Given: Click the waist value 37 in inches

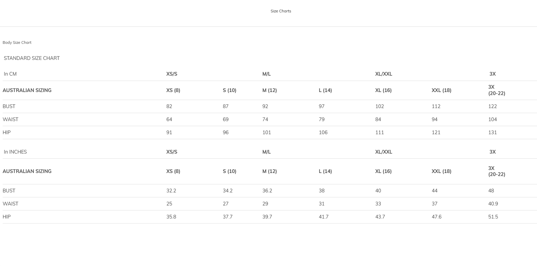Looking at the screenshot, I should pyautogui.click(x=434, y=204).
